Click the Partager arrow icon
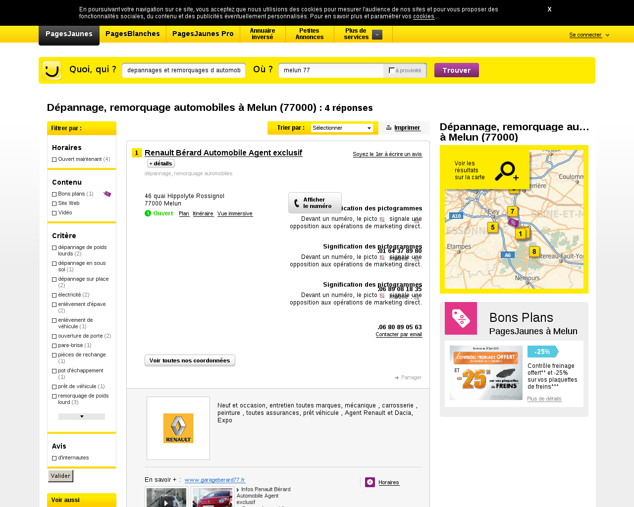The image size is (634, 507). 397,378
